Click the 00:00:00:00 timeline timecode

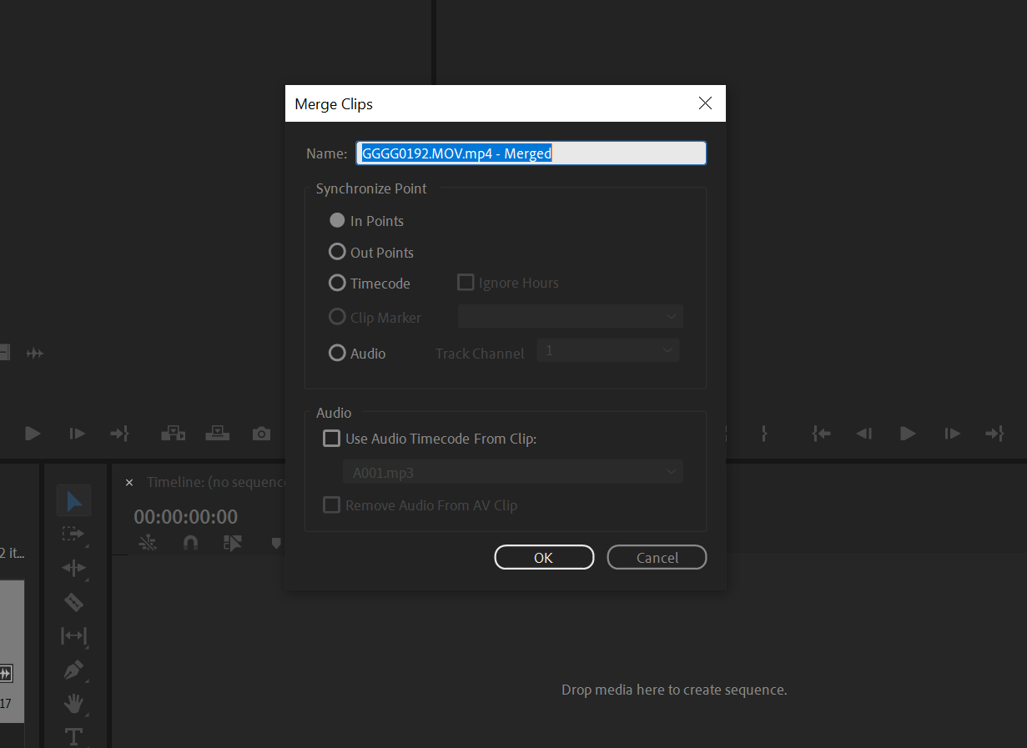tap(186, 516)
